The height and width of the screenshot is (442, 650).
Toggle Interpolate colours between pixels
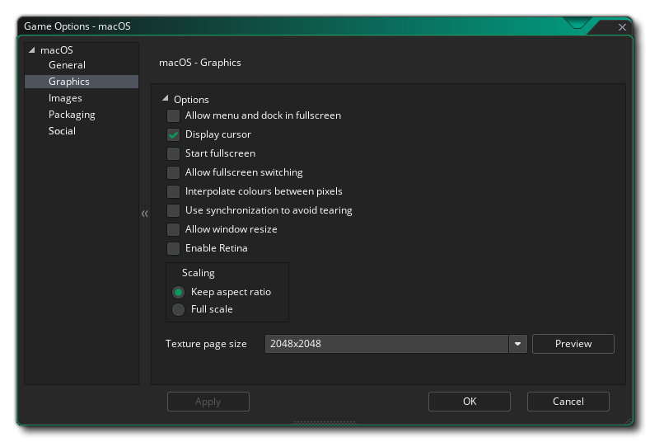click(x=173, y=192)
